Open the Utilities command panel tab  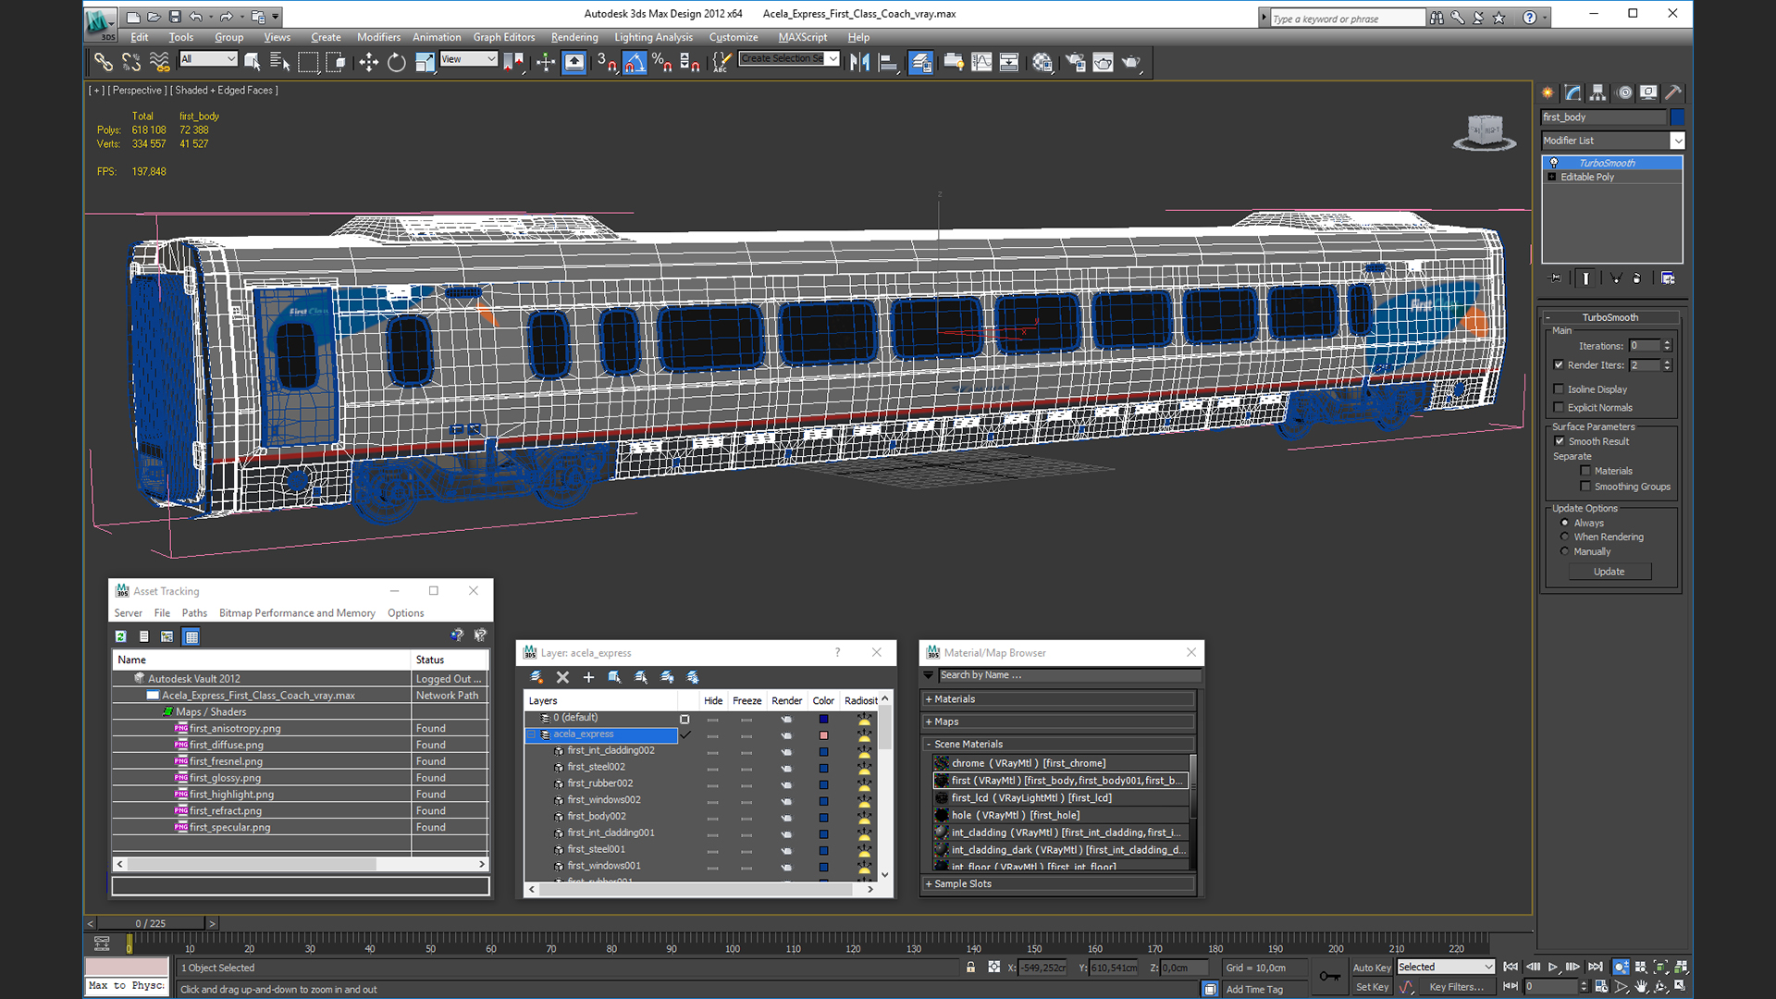pyautogui.click(x=1673, y=92)
